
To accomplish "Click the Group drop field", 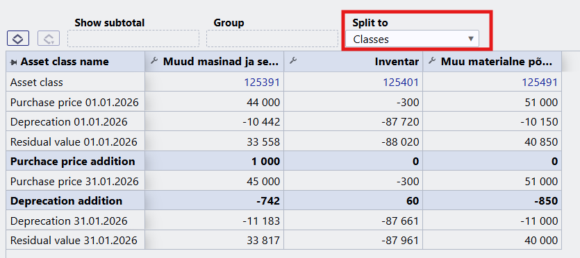I will pos(272,39).
